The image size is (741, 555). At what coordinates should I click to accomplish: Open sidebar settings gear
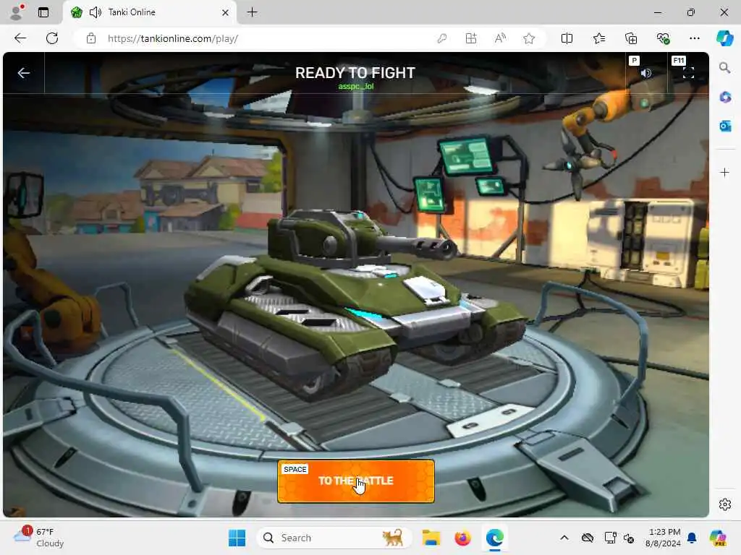[x=725, y=504]
